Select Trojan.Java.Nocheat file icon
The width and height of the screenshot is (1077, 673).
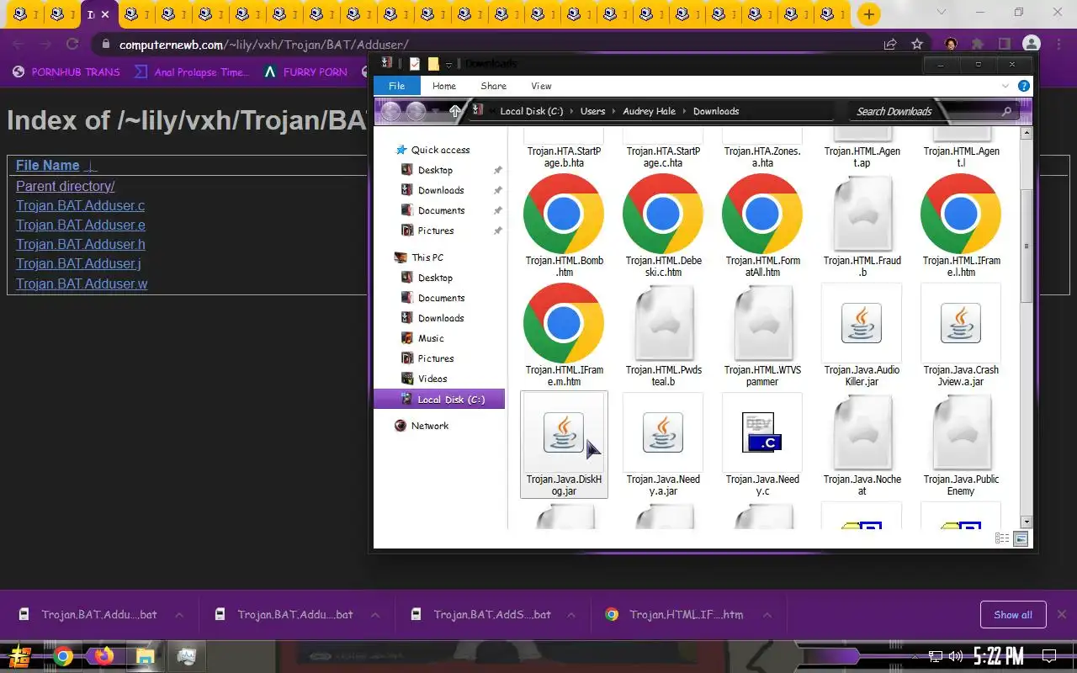[862, 432]
